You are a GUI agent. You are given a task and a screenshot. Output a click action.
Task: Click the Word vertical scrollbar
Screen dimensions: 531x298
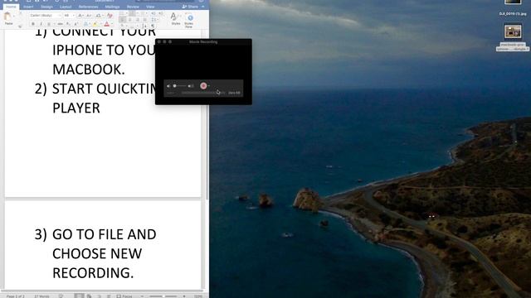pyautogui.click(x=207, y=115)
